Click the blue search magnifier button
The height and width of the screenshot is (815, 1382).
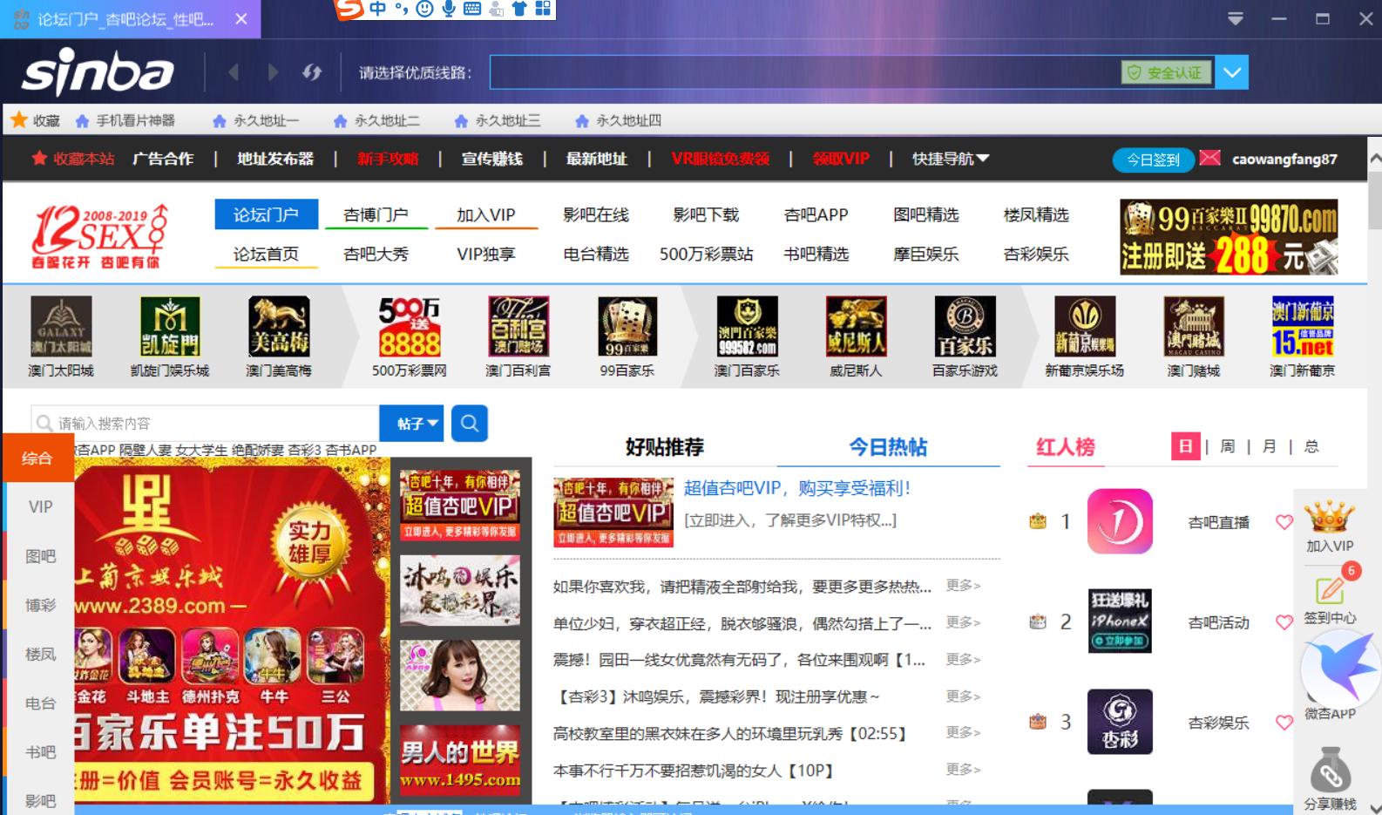pos(470,423)
